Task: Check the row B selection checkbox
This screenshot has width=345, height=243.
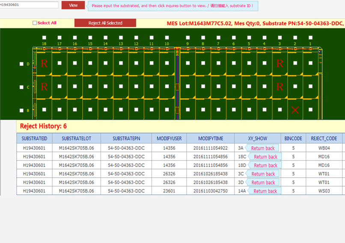Action: point(22,110)
